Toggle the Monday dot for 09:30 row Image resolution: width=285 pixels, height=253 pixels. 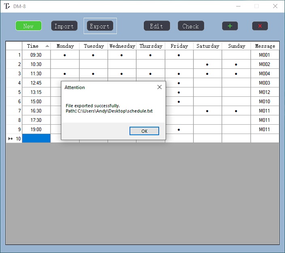(x=65, y=55)
